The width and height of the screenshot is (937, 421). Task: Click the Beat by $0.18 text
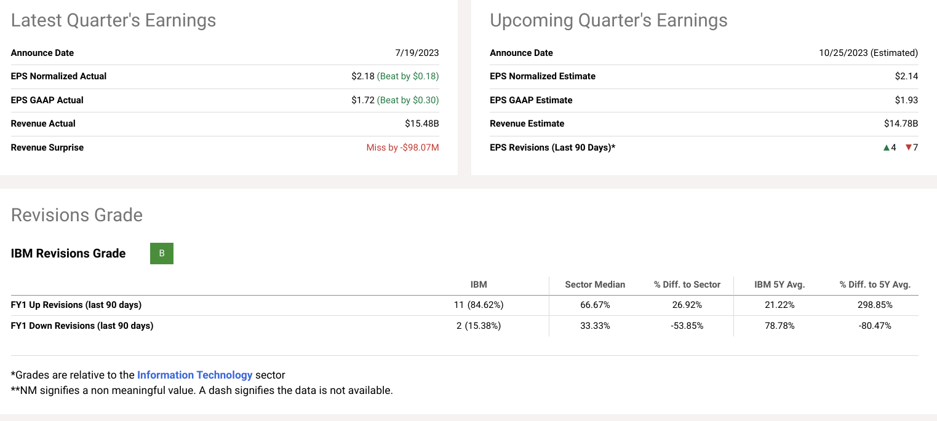[x=408, y=76]
